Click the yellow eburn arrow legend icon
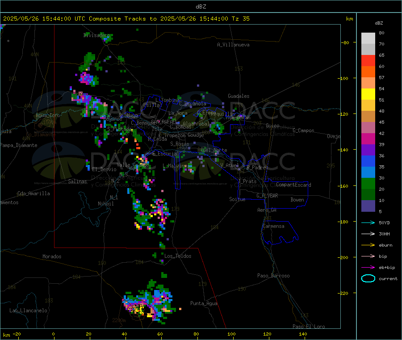The image size is (402, 340). pos(368,245)
